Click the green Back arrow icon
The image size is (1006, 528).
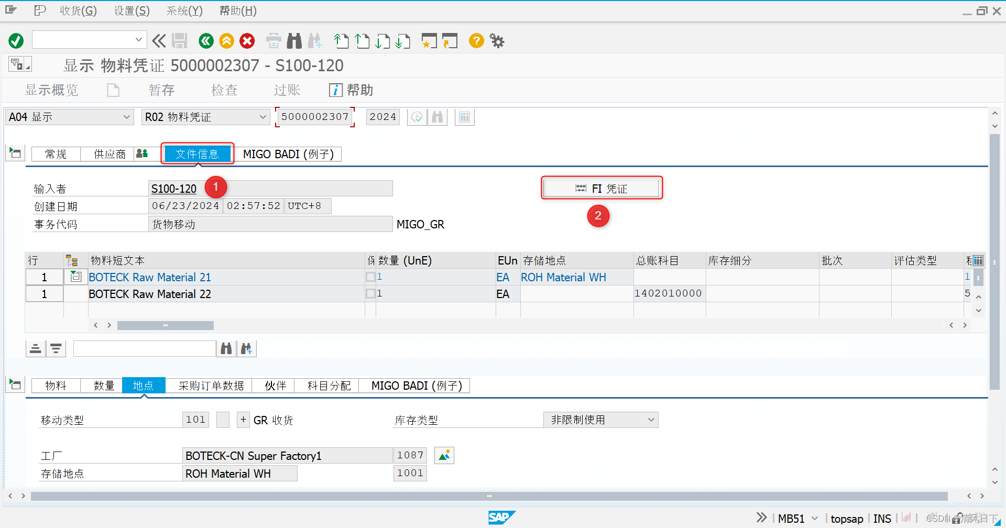coord(206,40)
